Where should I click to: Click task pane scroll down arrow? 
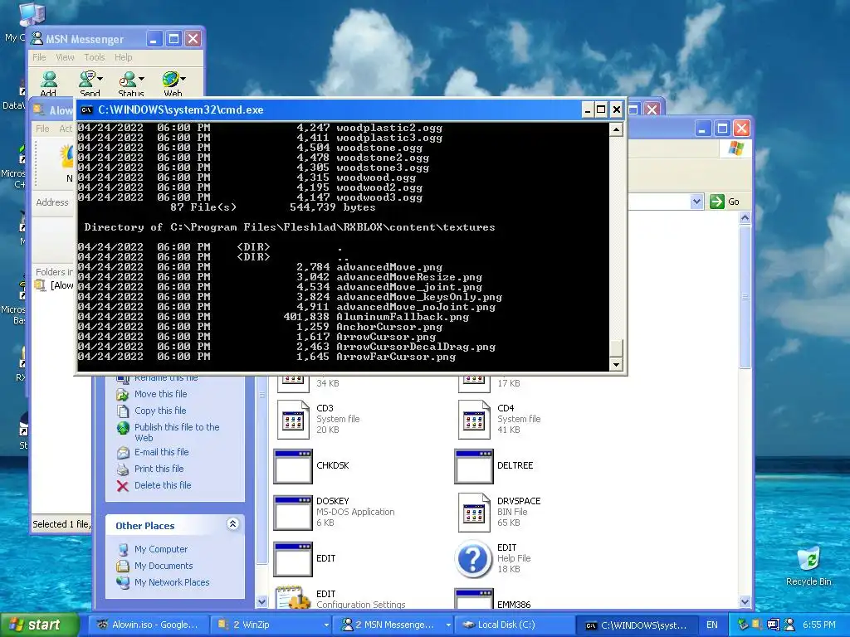click(261, 602)
